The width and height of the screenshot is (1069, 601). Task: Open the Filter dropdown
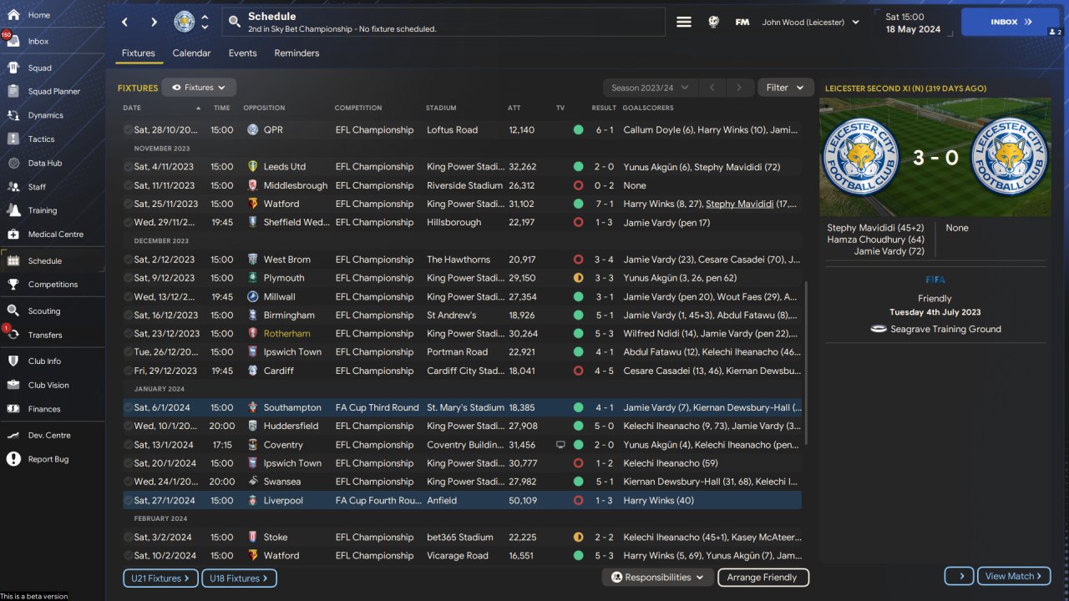point(785,88)
